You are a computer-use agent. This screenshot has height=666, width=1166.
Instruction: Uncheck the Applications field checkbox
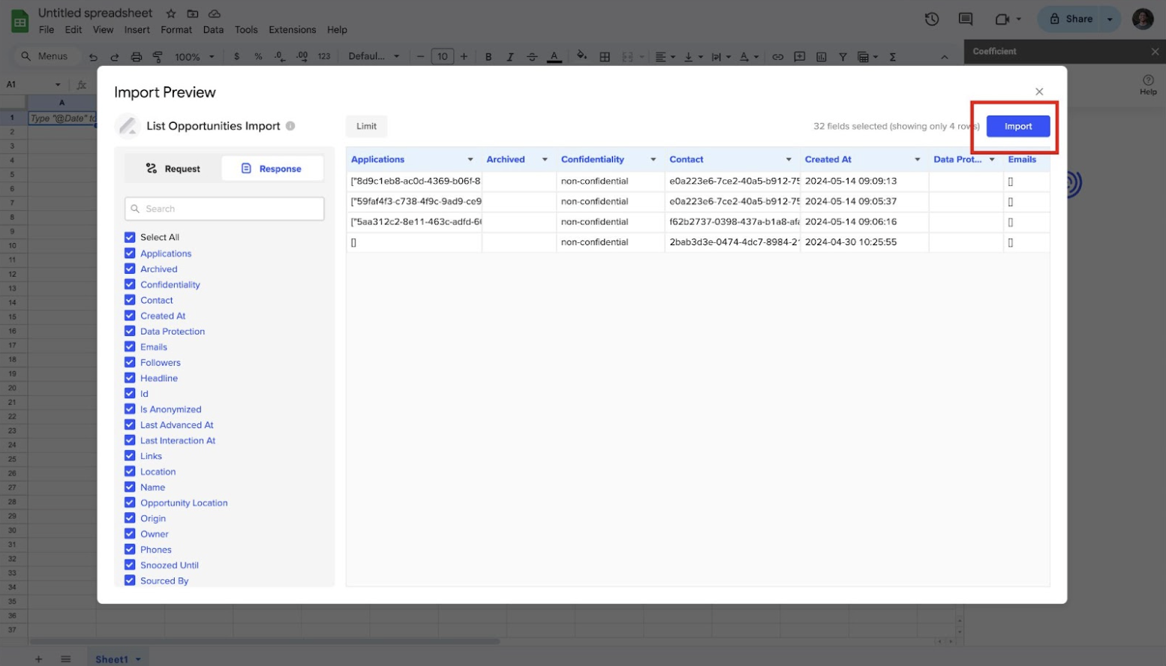pyautogui.click(x=130, y=253)
